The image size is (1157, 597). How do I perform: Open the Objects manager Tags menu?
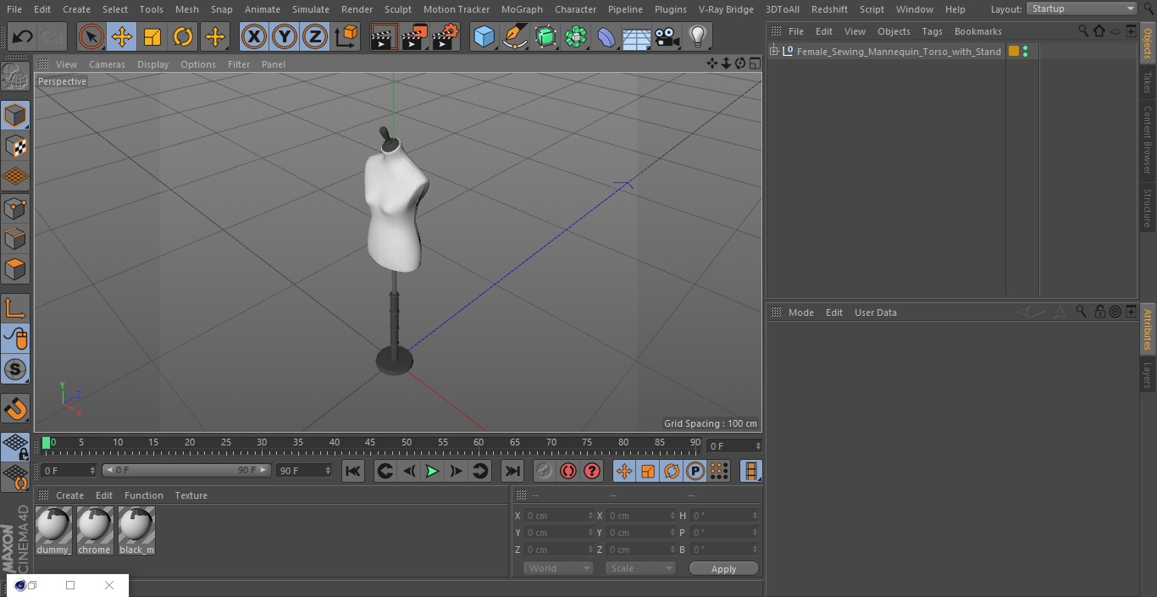(x=932, y=31)
